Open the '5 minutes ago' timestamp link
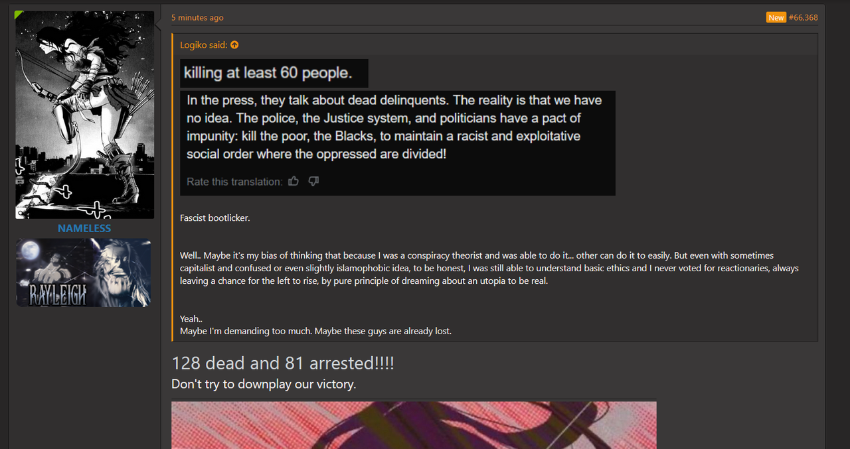This screenshot has width=850, height=449. [197, 18]
